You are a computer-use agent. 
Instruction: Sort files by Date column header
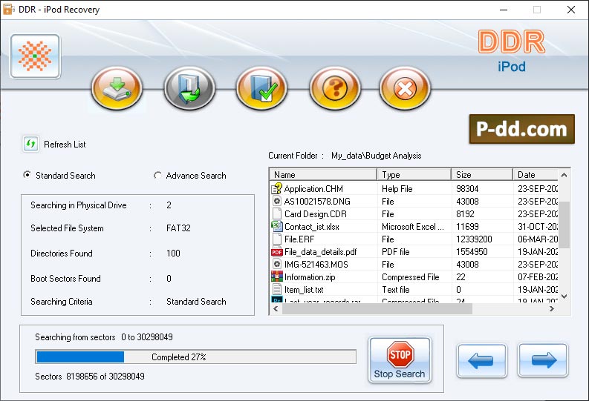click(536, 175)
